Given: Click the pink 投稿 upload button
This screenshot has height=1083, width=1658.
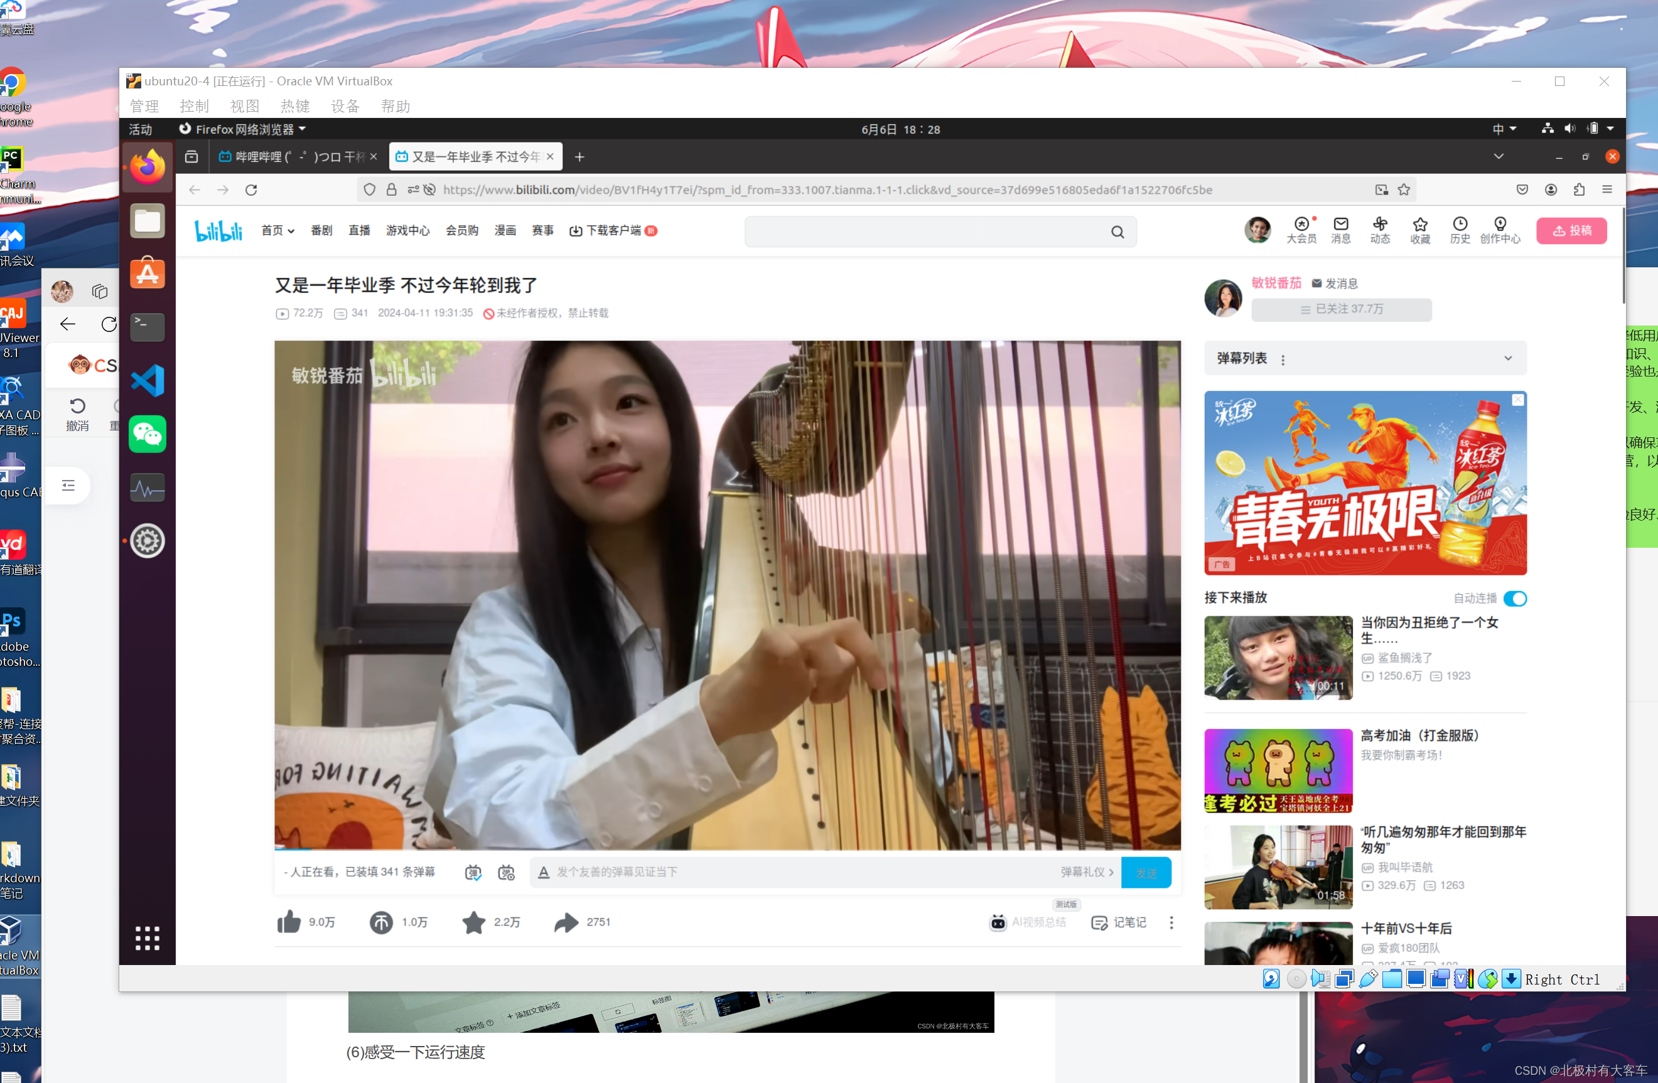Looking at the screenshot, I should [1571, 230].
